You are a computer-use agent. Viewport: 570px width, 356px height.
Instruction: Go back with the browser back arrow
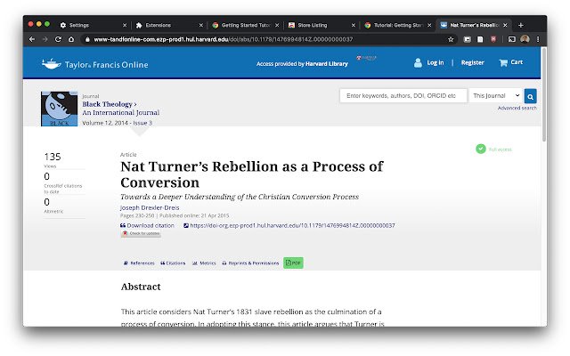pos(32,39)
